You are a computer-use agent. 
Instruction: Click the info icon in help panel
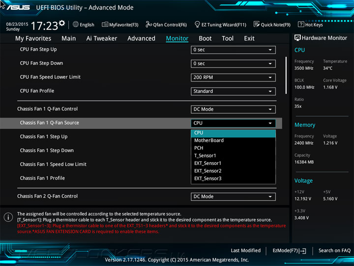(8, 217)
